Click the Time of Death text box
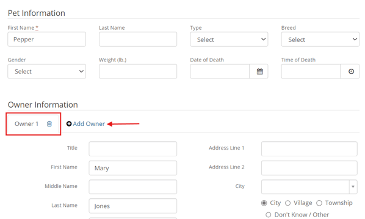Image resolution: width=365 pixels, height=219 pixels. [311, 71]
